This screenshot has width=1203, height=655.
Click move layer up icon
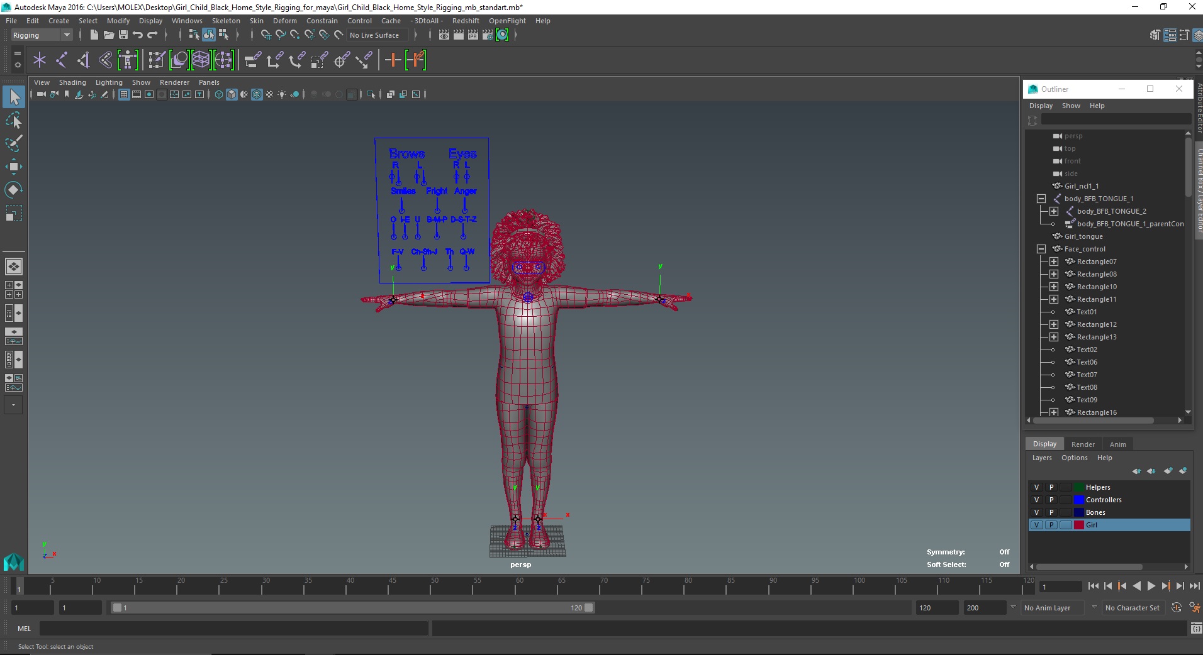1136,471
